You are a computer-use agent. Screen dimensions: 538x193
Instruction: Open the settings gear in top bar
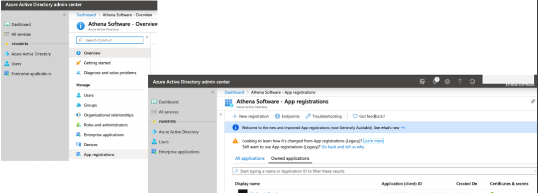(x=447, y=82)
